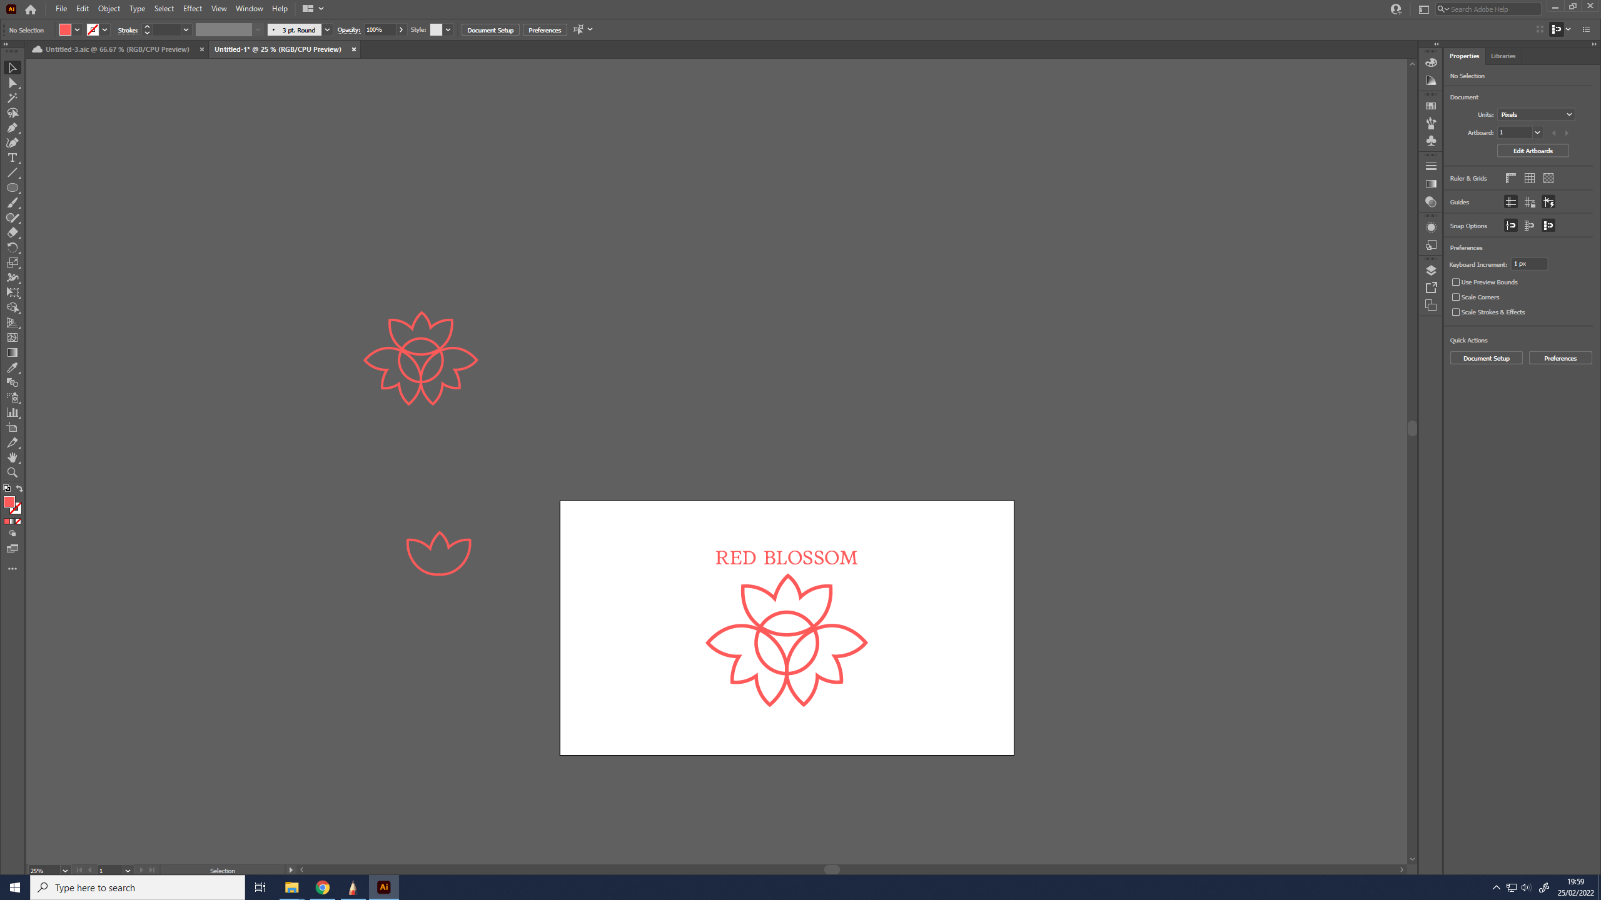The height and width of the screenshot is (900, 1601).
Task: Select the Type tool
Action: point(12,157)
